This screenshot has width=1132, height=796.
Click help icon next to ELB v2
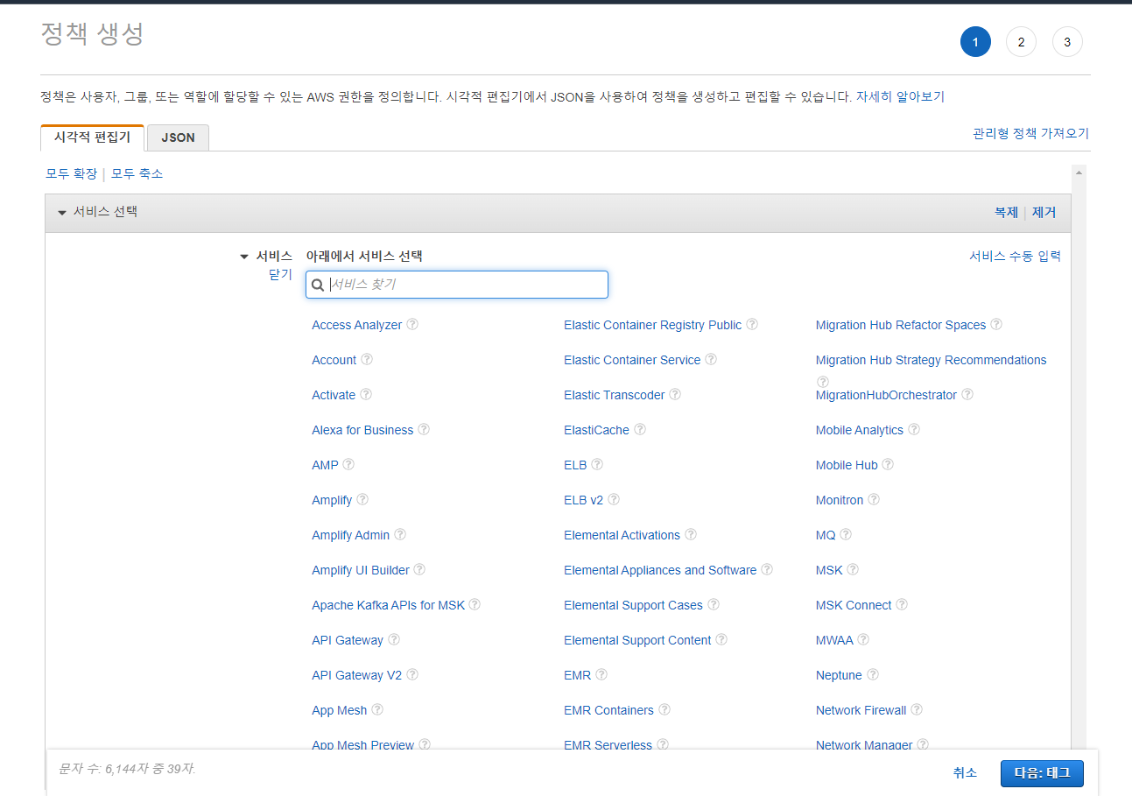point(614,499)
